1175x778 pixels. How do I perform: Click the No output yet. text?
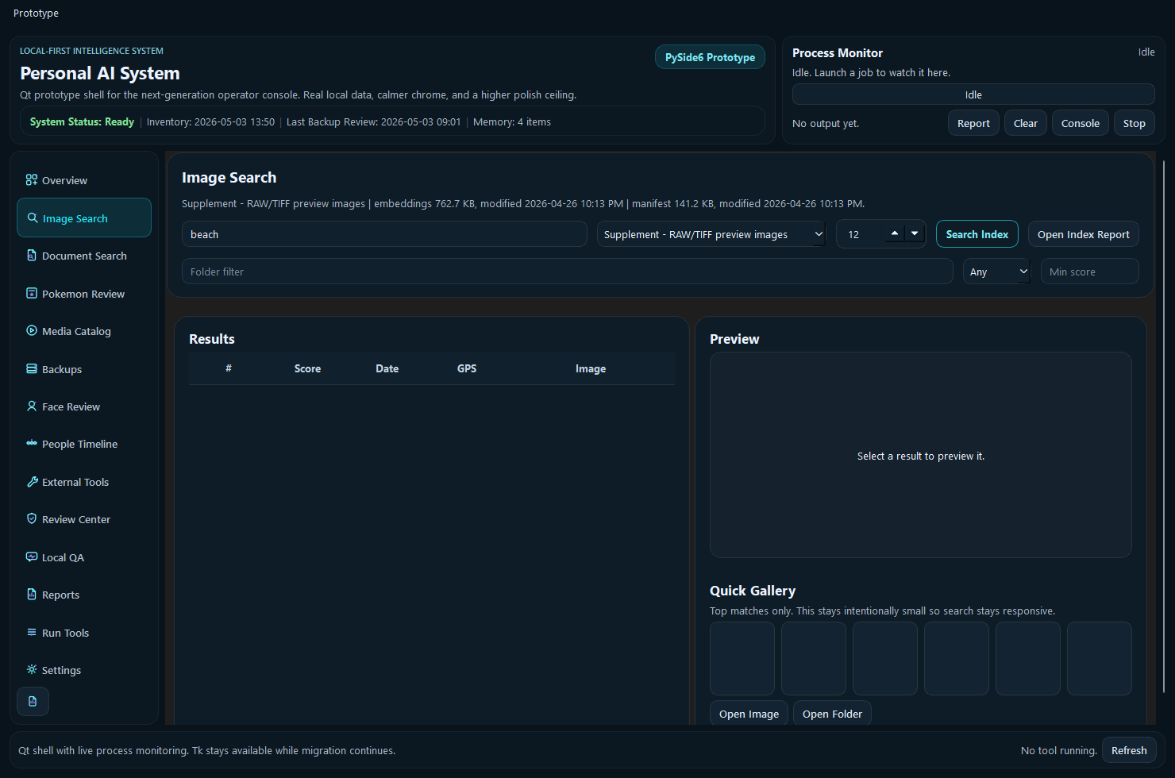tap(826, 123)
